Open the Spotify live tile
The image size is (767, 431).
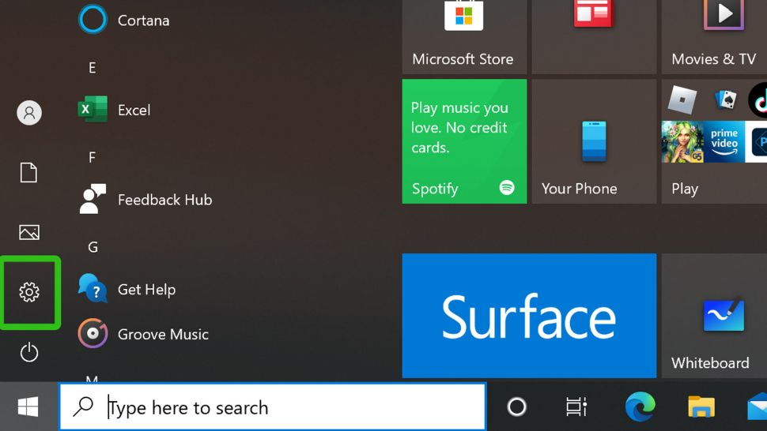(x=464, y=141)
